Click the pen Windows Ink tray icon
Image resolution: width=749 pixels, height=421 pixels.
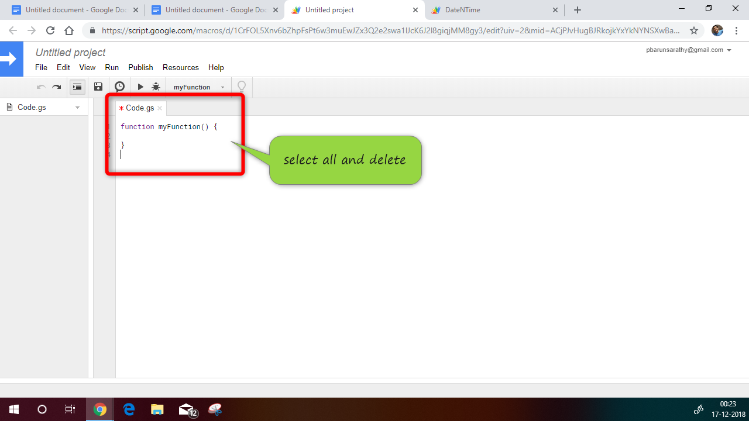click(699, 409)
